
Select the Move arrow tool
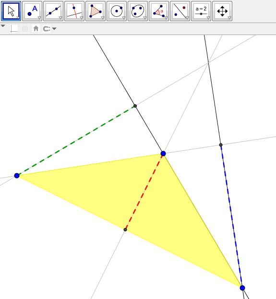click(x=11, y=11)
